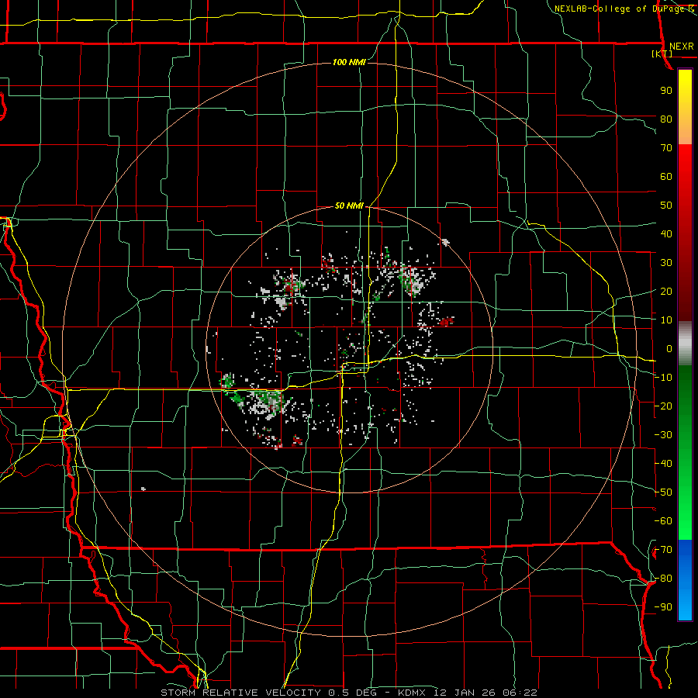Click the positive 40 scale value

pyautogui.click(x=666, y=234)
